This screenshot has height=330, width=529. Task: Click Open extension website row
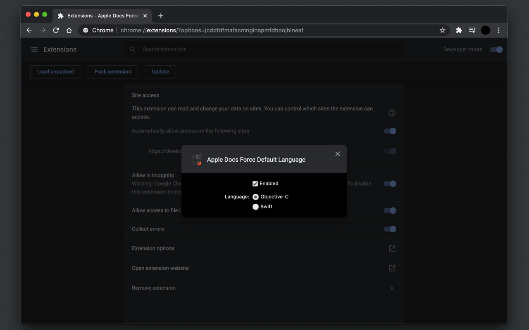pyautogui.click(x=264, y=268)
